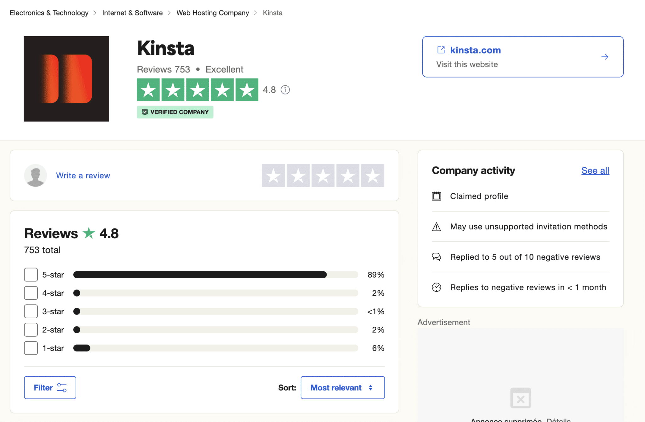Navigate to Web Hosting Company category
645x422 pixels.
coord(213,13)
